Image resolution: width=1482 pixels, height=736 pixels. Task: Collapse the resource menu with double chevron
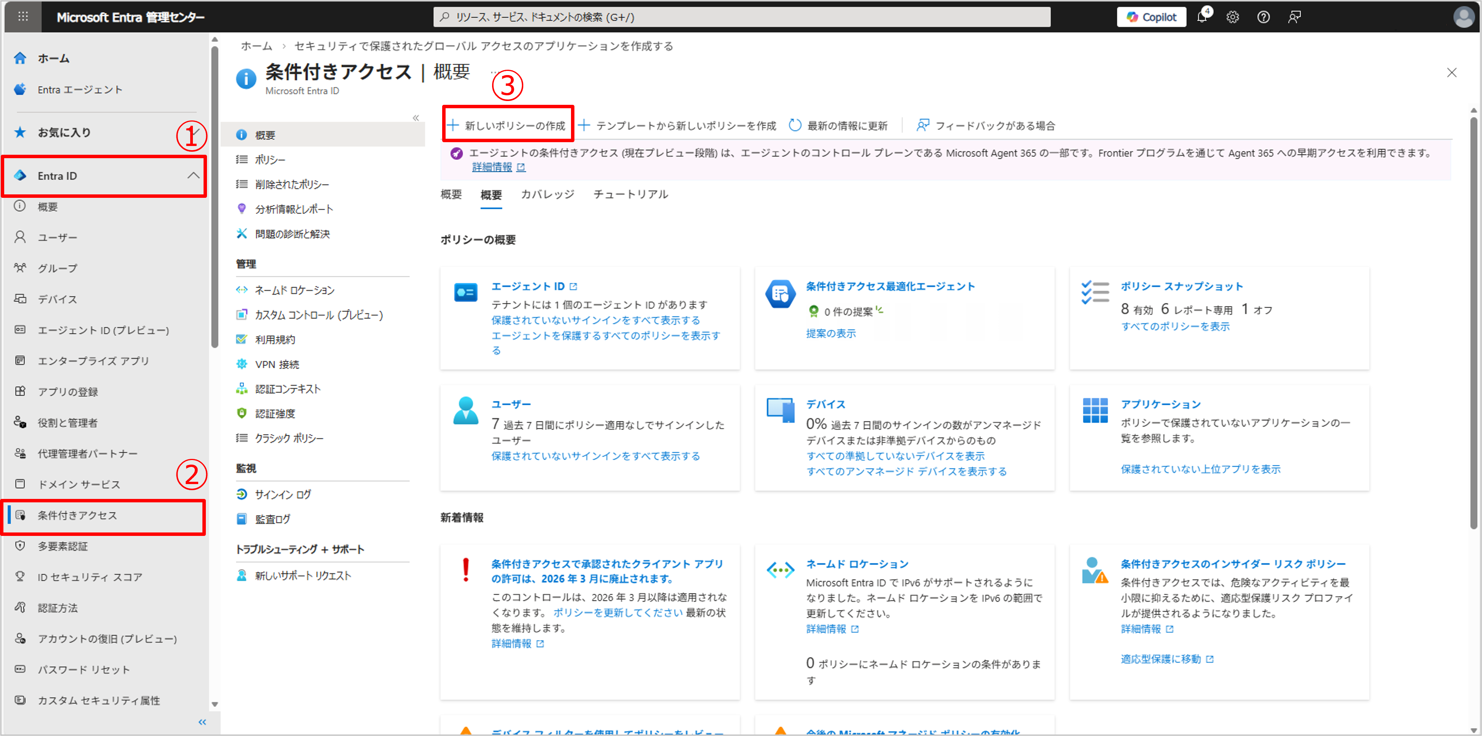[x=416, y=118]
